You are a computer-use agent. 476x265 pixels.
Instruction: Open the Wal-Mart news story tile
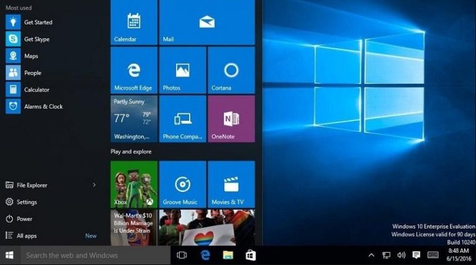coord(134,227)
